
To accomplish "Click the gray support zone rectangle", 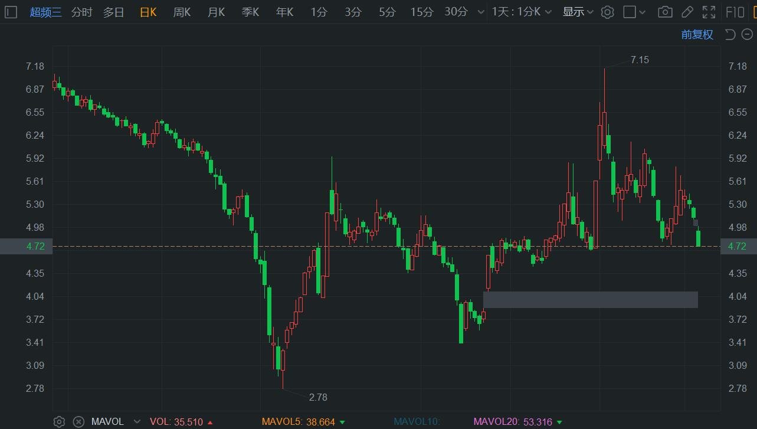I will pos(591,300).
